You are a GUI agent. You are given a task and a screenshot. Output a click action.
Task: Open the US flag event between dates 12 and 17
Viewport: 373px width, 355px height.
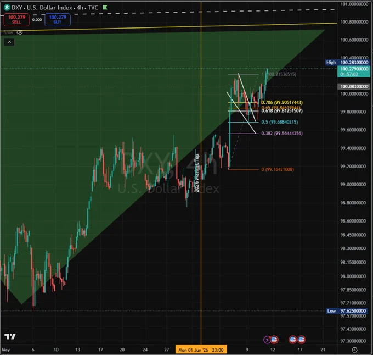point(292,340)
